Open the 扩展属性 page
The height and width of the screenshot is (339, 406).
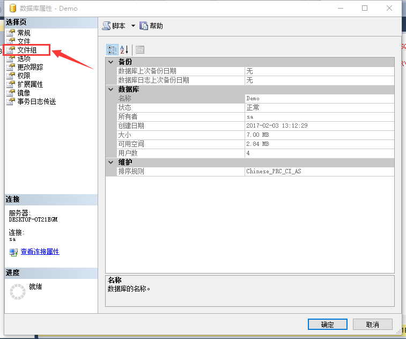coord(30,84)
